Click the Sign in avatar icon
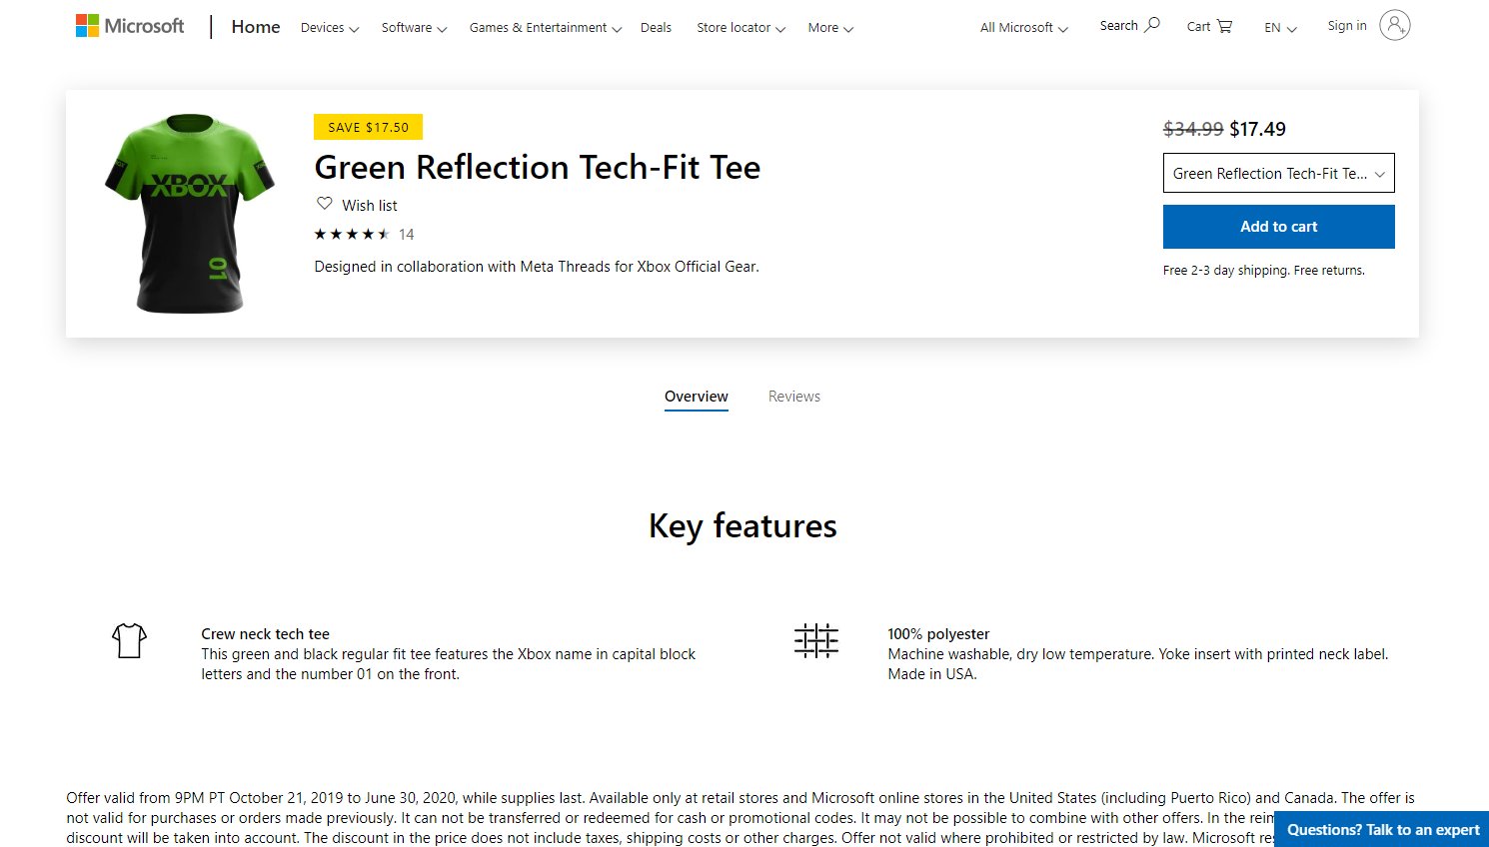Viewport: 1489px width, 847px height. click(1395, 25)
